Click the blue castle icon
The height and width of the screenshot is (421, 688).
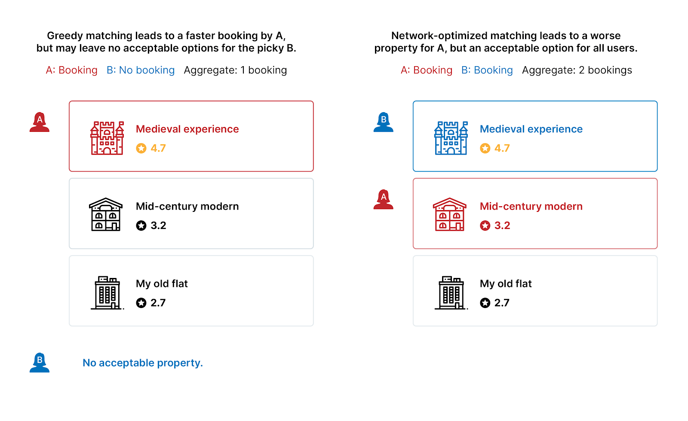[451, 138]
